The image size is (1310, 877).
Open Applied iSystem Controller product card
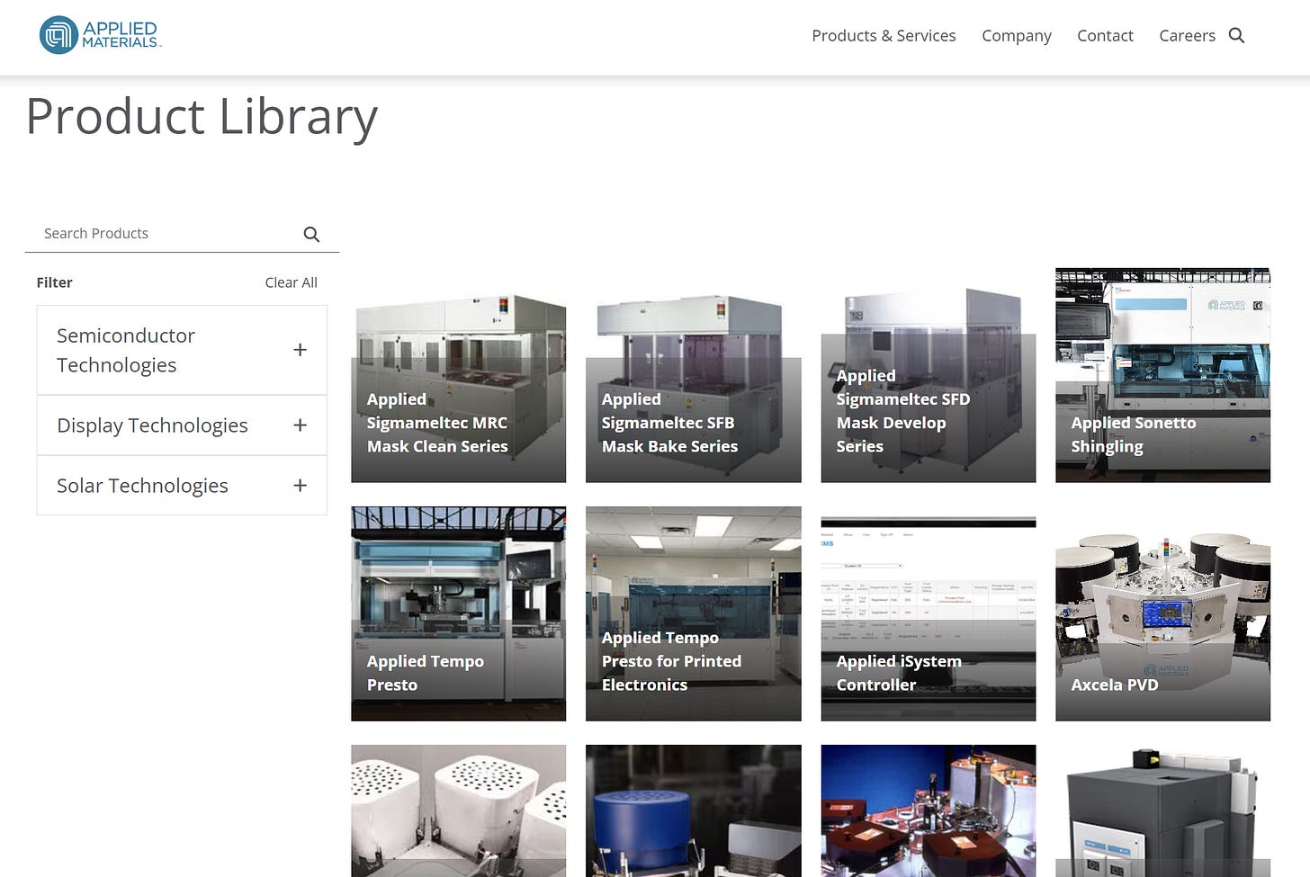[929, 613]
